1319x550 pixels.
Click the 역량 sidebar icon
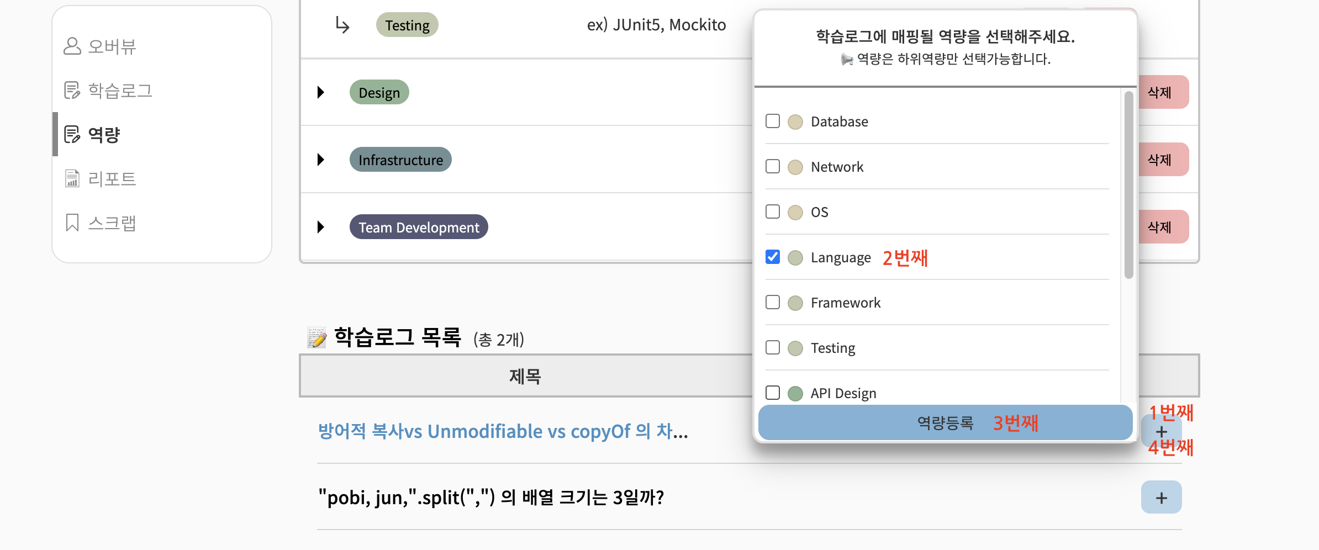pyautogui.click(x=72, y=134)
